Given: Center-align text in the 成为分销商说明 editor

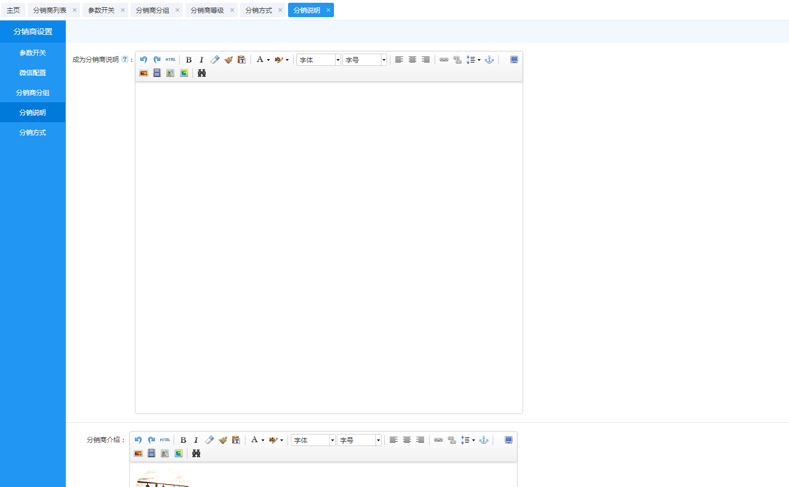Looking at the screenshot, I should click(x=412, y=60).
